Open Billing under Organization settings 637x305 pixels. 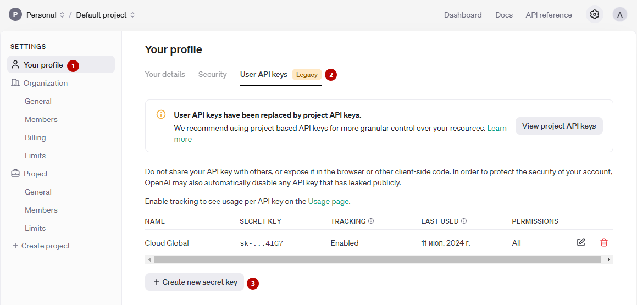tap(35, 137)
